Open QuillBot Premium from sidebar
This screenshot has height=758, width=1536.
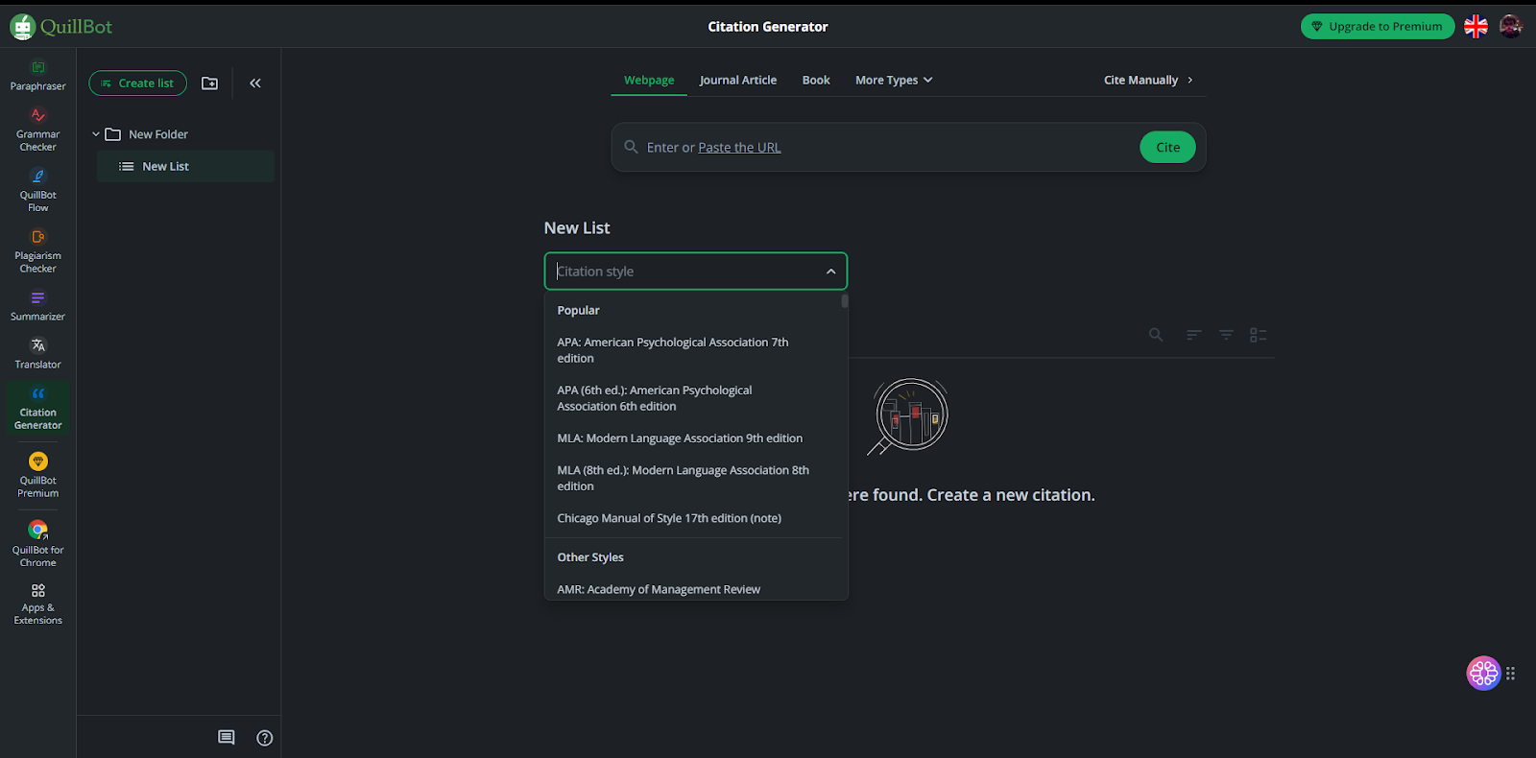(38, 475)
